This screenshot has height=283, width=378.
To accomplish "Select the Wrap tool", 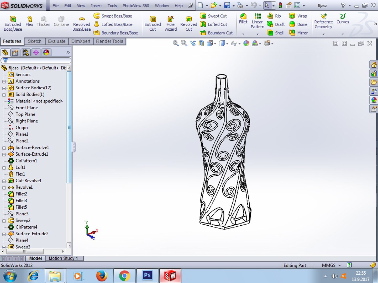I will coord(298,16).
